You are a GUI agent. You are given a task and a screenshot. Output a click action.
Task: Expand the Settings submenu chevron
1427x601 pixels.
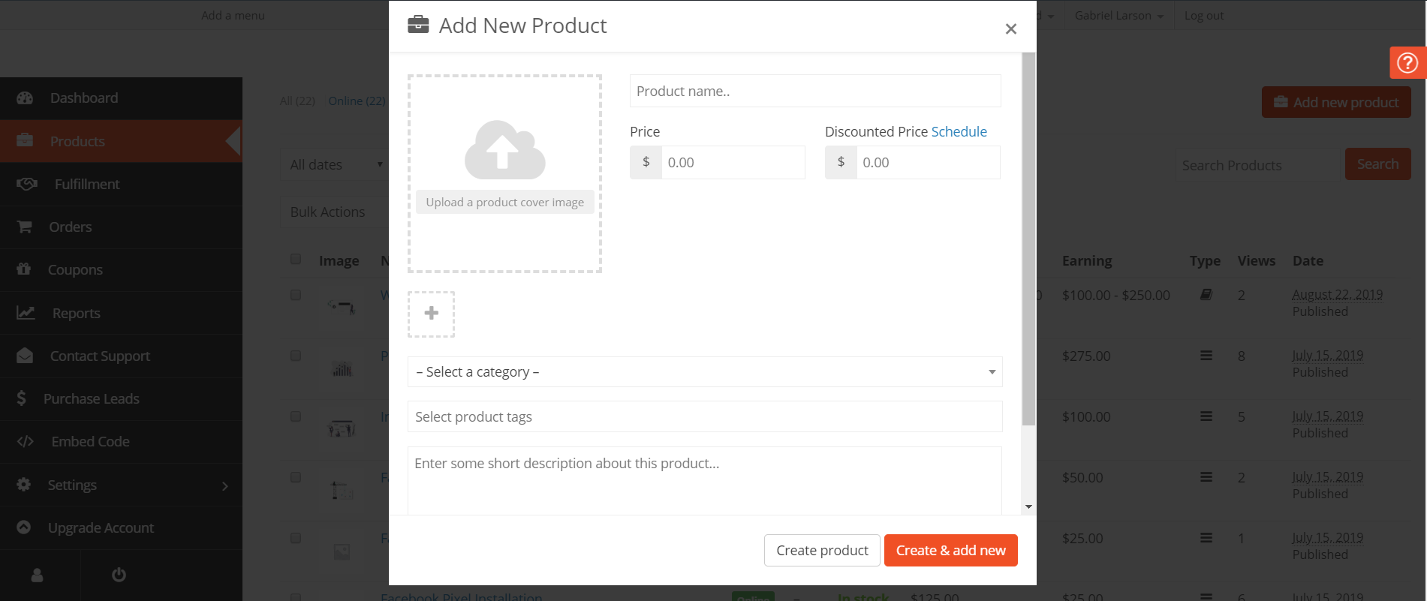(x=224, y=485)
